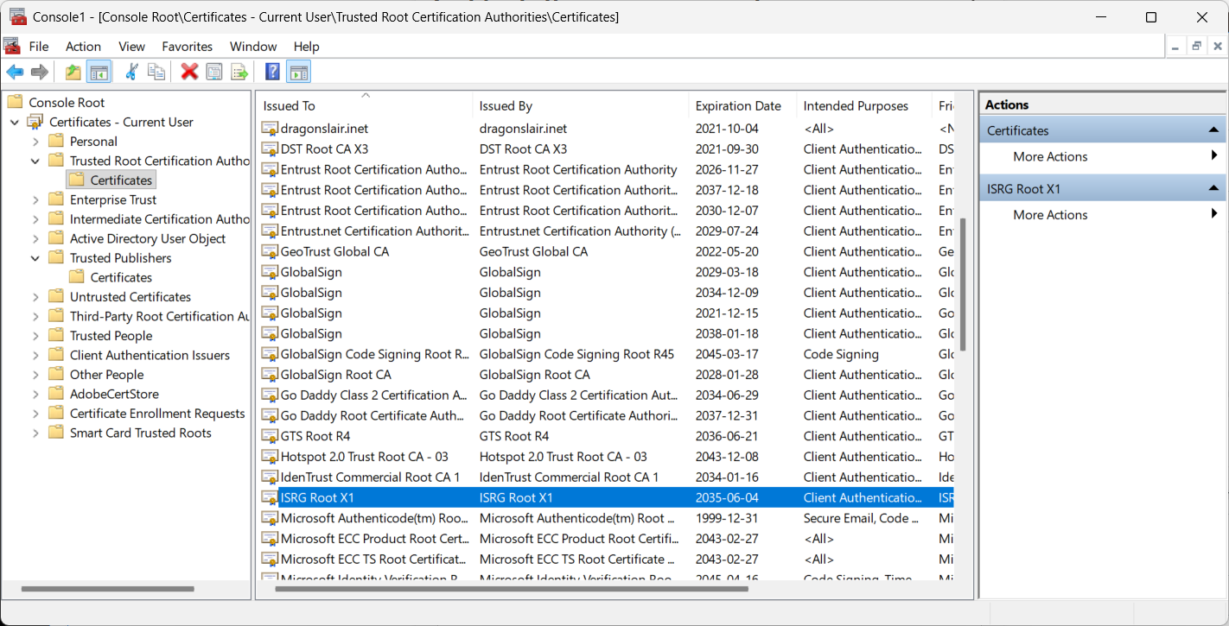Sort by the Issued To column header
The image size is (1229, 626).
tap(365, 105)
